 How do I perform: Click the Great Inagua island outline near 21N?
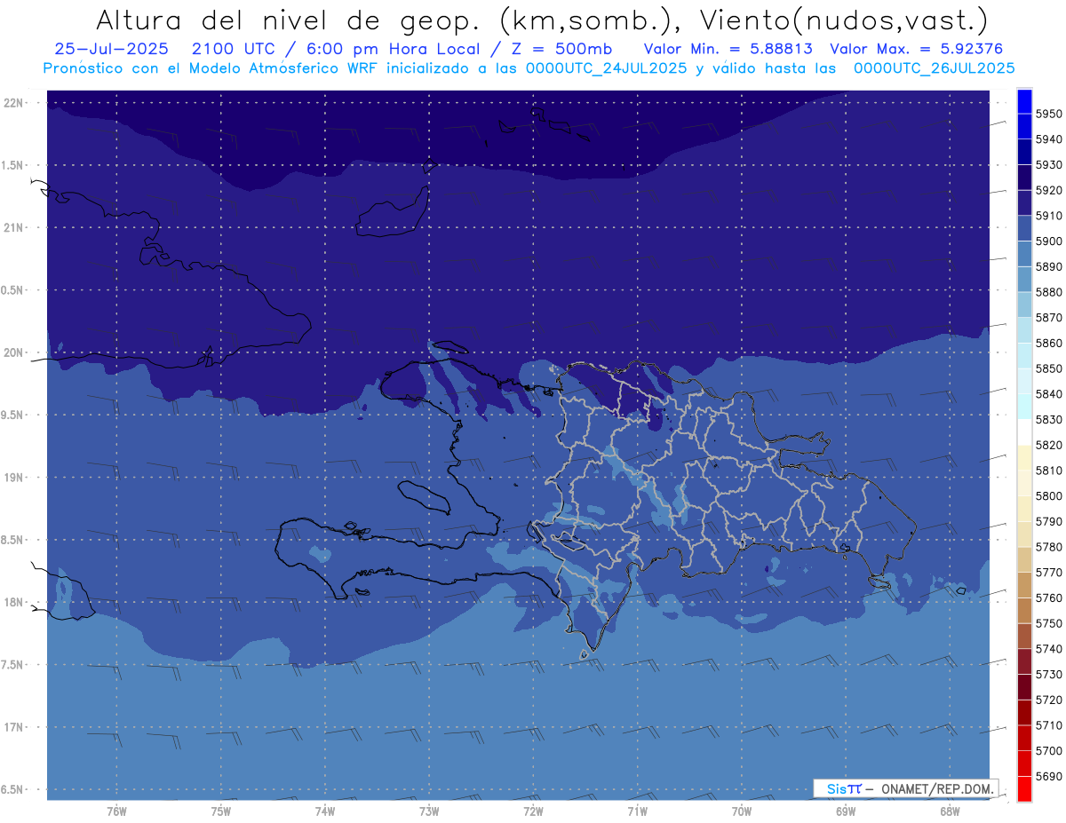point(390,214)
